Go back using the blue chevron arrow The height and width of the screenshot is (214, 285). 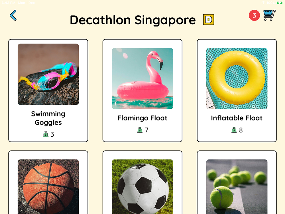point(13,15)
